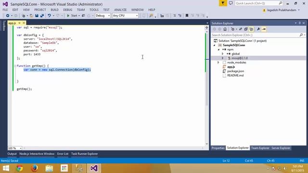Switch to the Properties tab
308x173 pixels.
pyautogui.click(x=218, y=148)
